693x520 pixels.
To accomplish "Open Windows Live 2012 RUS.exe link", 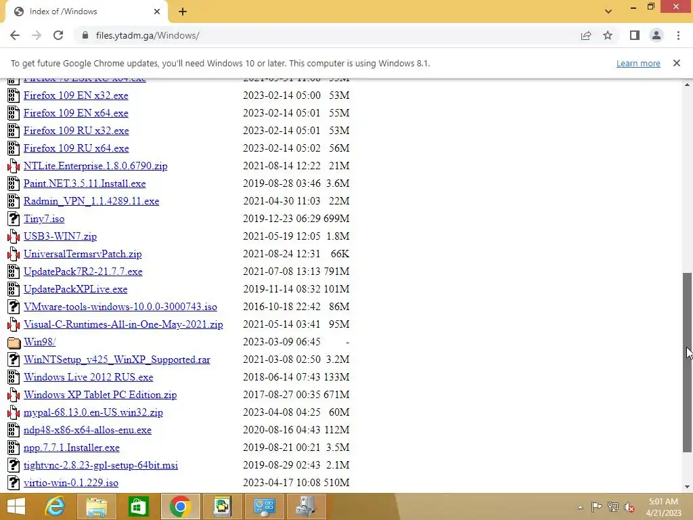I will 89,377.
